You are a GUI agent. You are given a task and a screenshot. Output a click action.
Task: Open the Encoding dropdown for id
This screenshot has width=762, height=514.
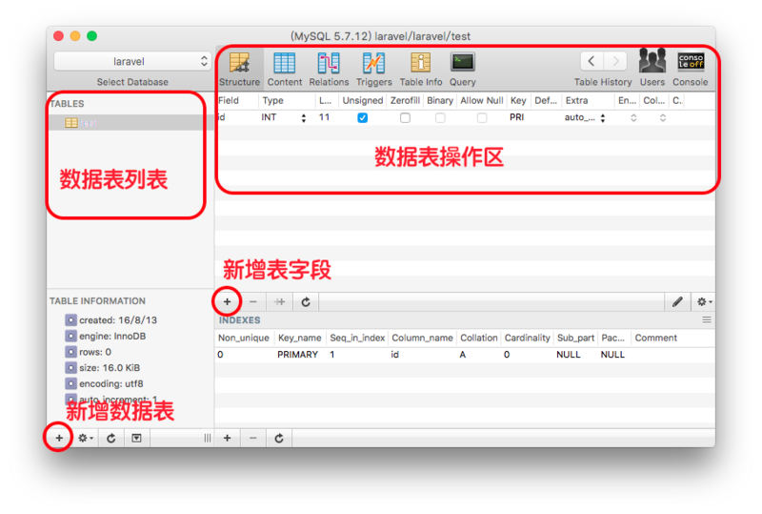point(633,118)
